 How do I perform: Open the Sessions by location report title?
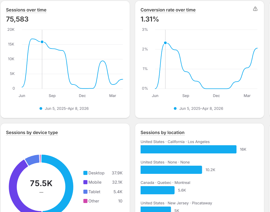point(162,133)
